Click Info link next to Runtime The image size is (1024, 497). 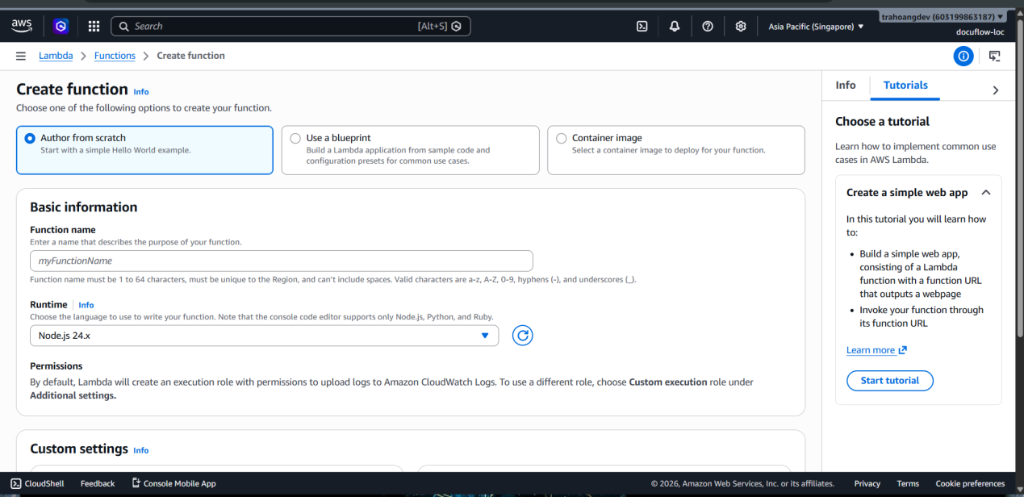click(86, 305)
